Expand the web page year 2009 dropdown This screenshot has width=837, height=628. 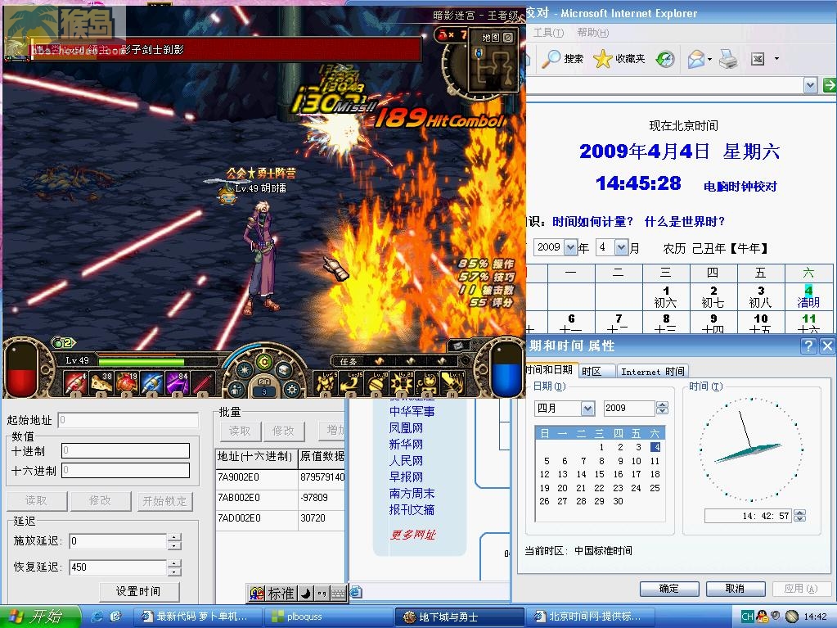pyautogui.click(x=570, y=247)
